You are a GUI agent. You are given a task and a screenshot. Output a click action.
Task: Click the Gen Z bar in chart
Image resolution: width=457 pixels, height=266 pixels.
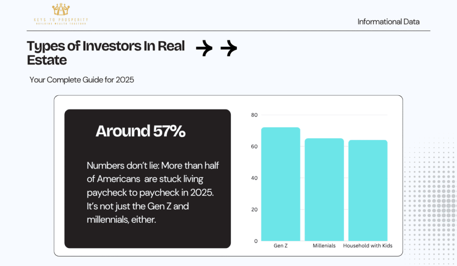(x=280, y=184)
